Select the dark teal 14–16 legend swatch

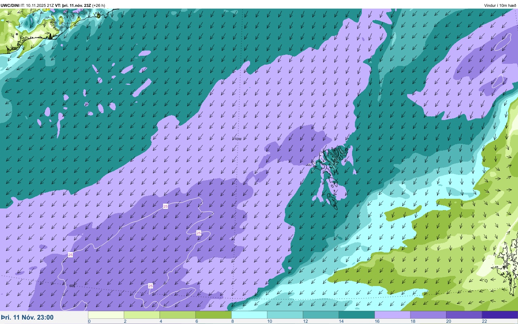(357, 315)
